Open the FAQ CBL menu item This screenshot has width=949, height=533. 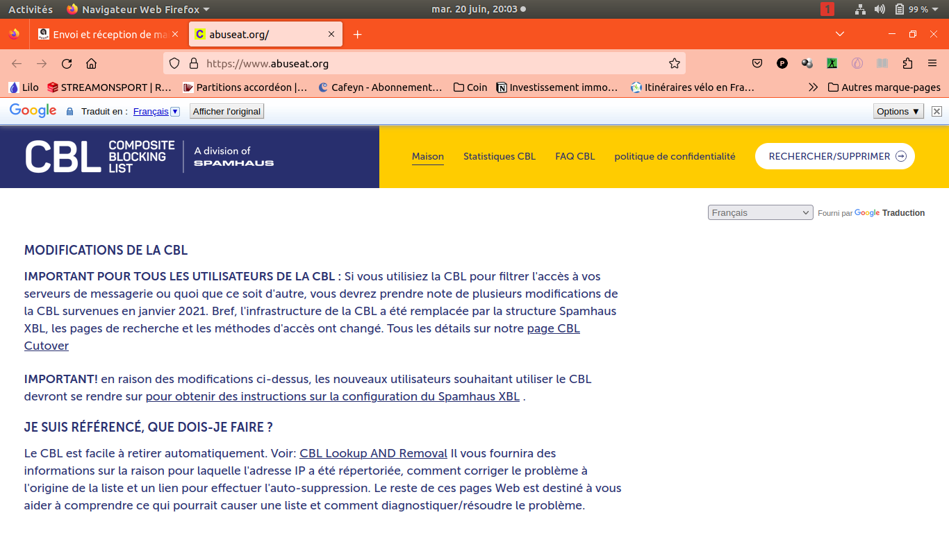click(575, 157)
